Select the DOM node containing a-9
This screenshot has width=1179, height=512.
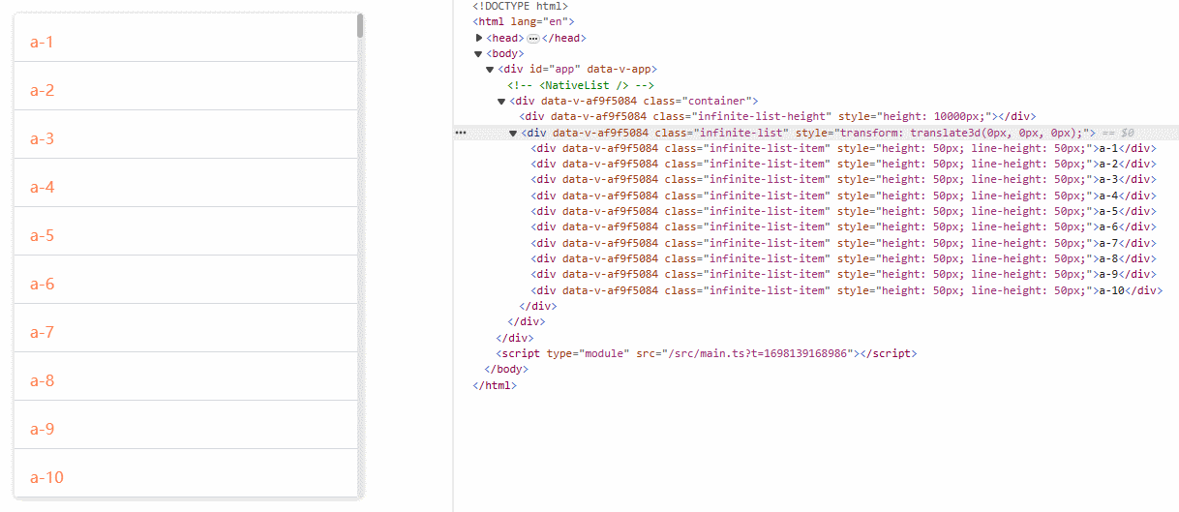(844, 274)
